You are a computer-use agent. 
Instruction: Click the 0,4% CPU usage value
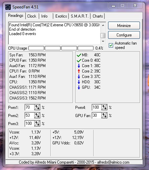click(x=99, y=48)
